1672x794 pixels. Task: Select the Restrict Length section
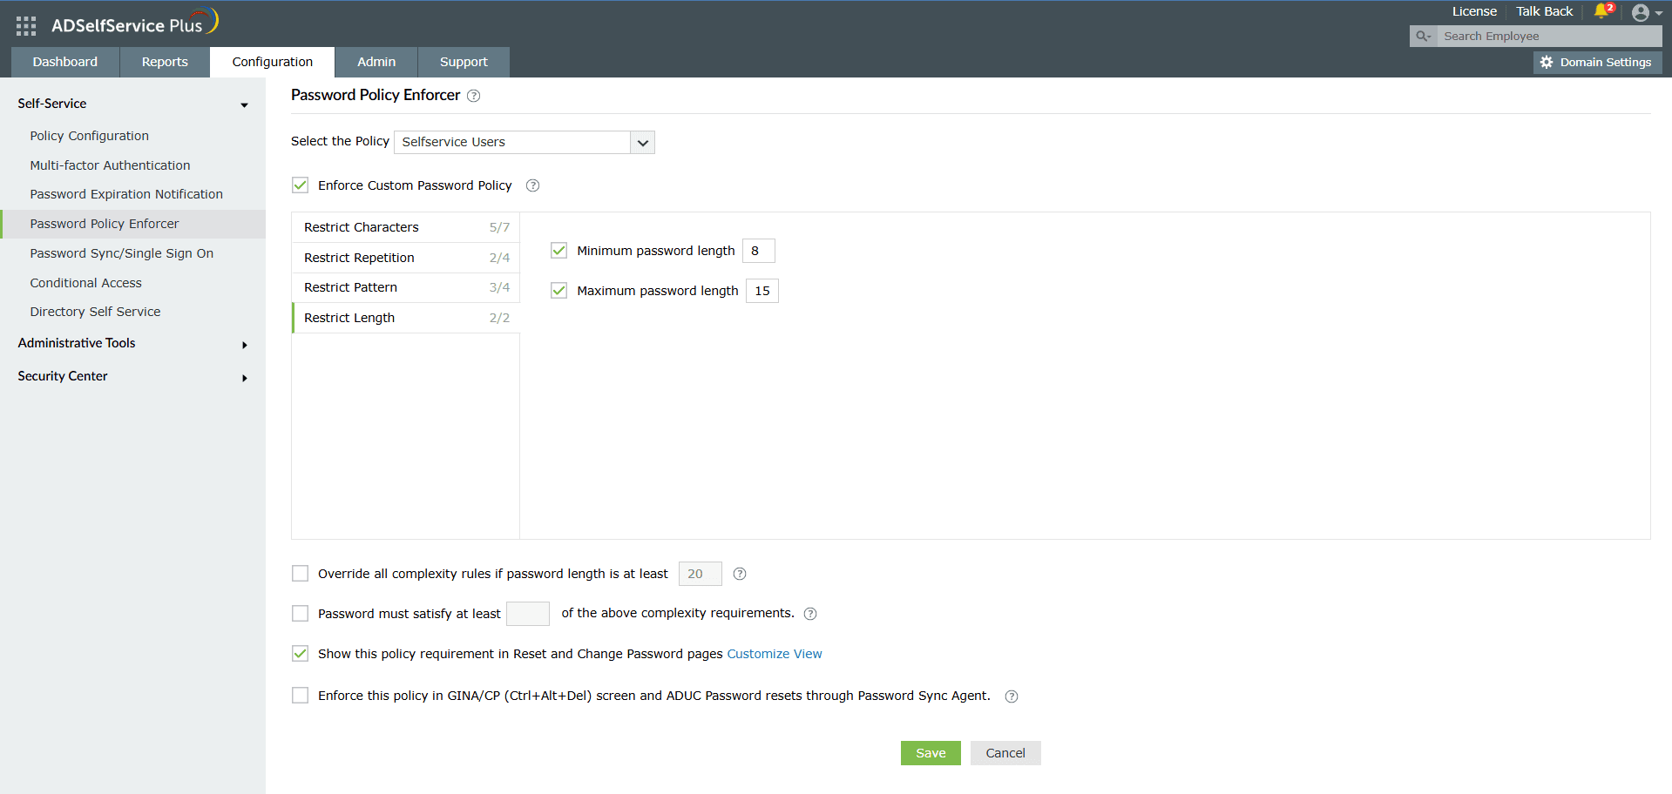coord(406,318)
